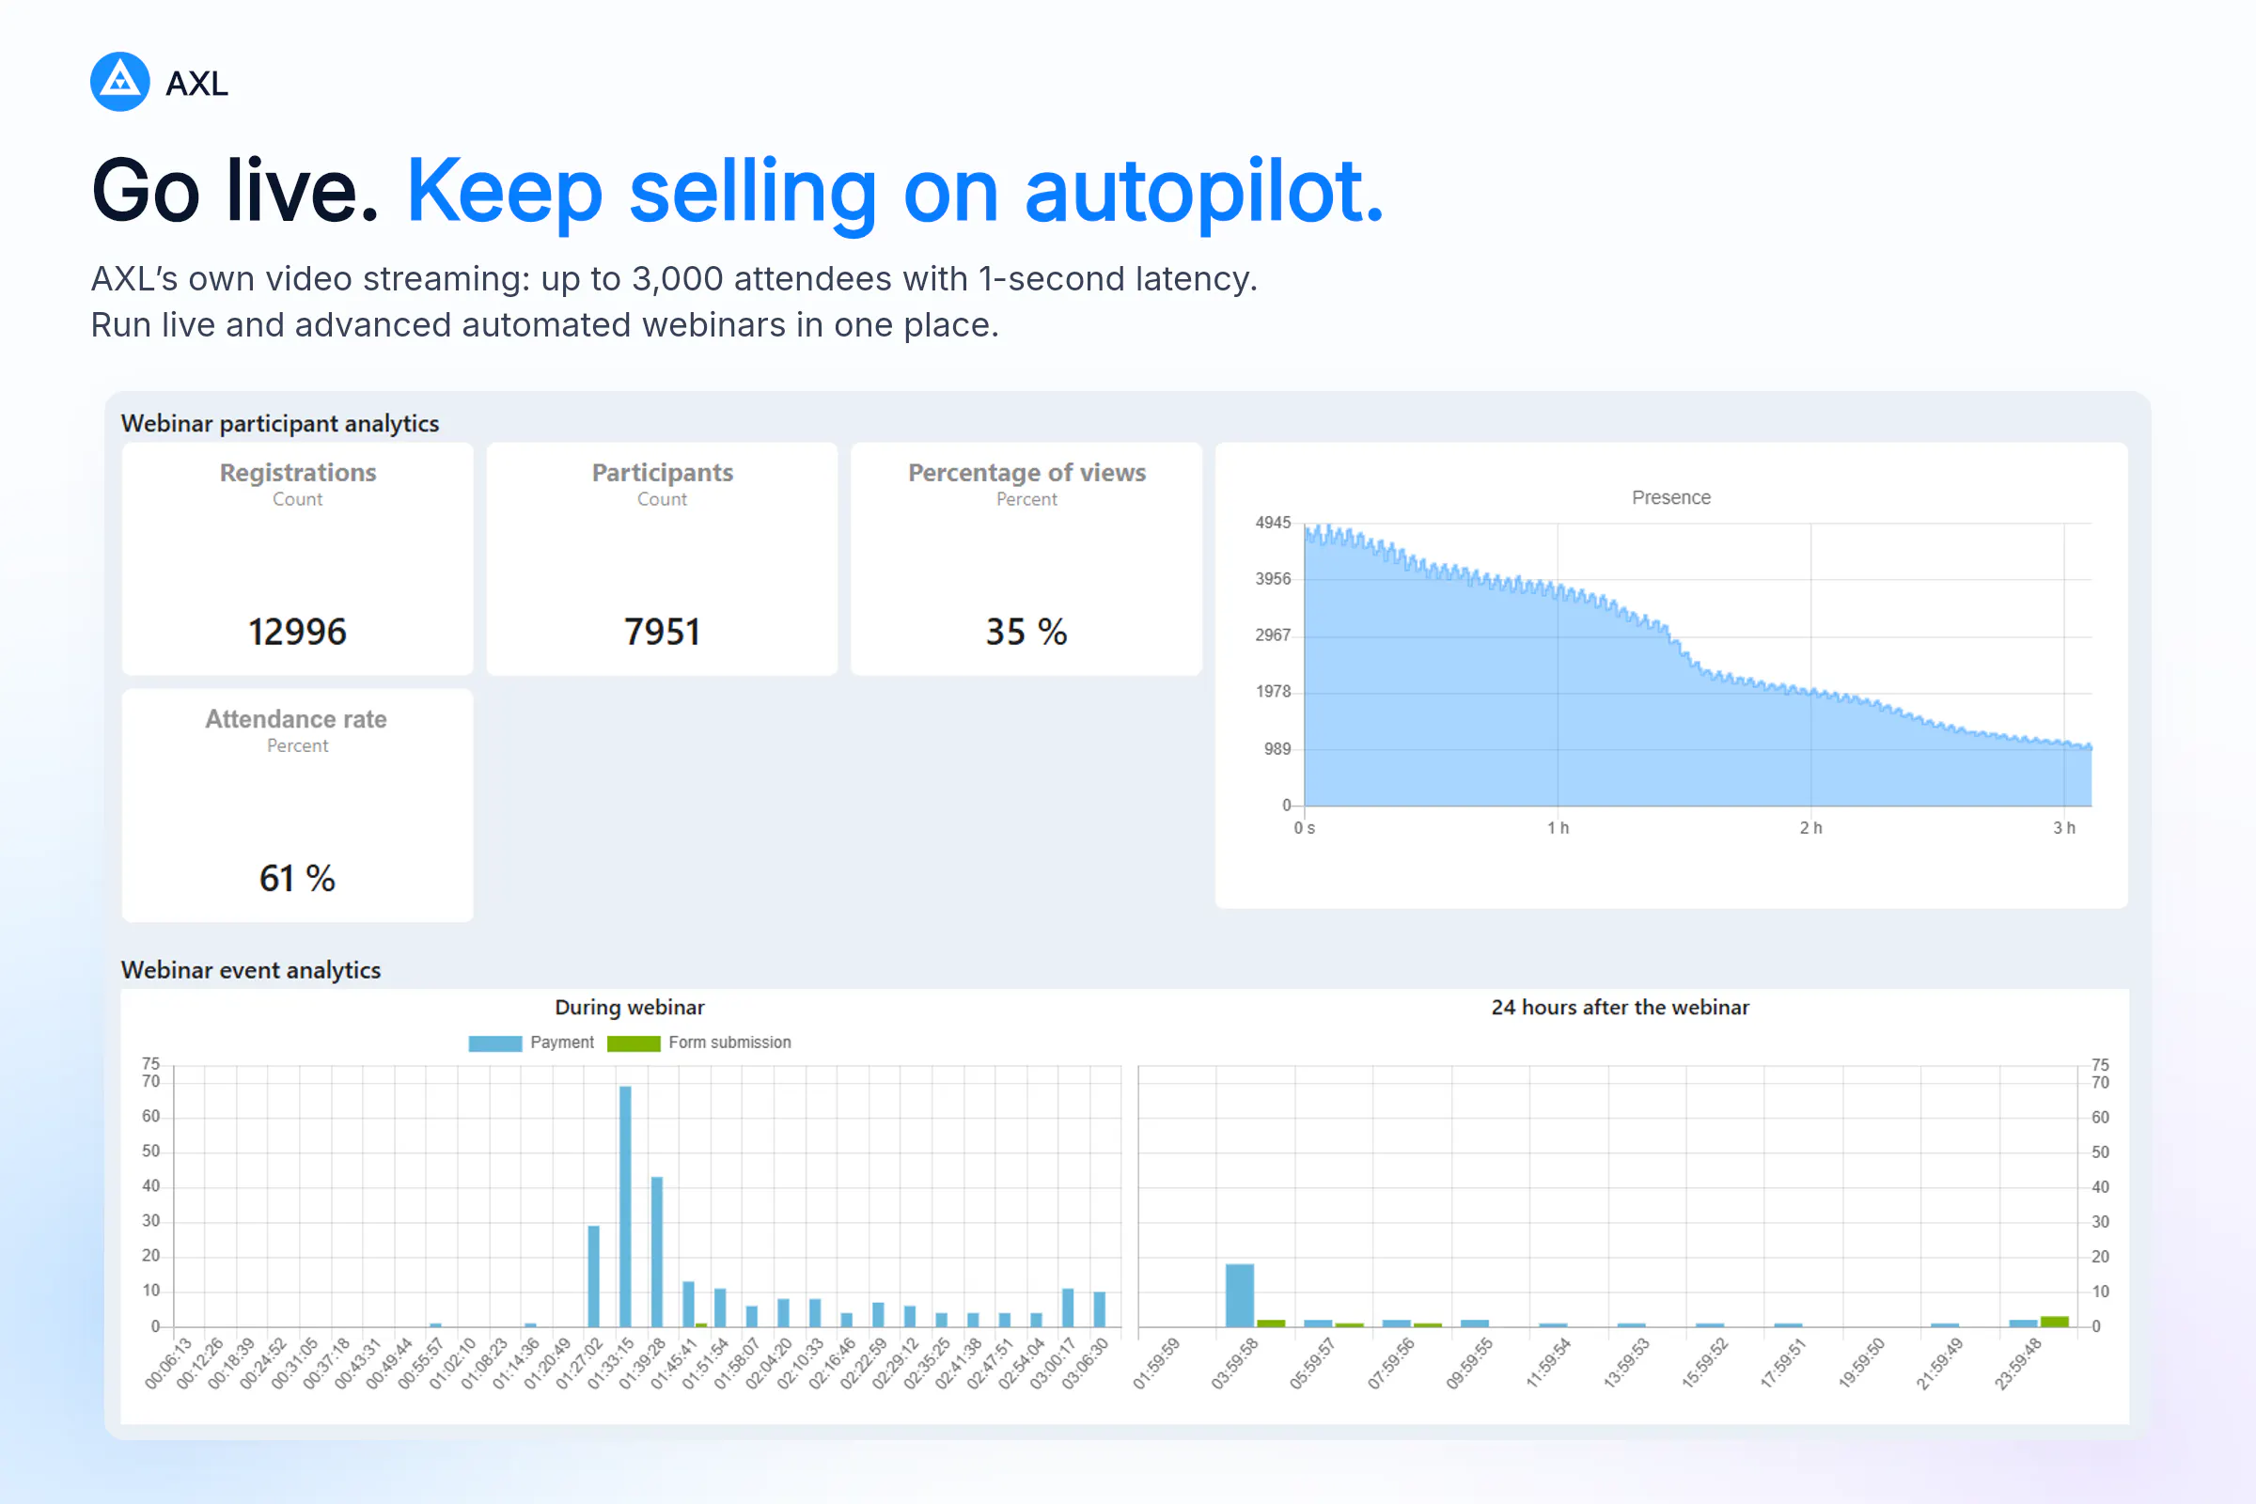Click the 11:59:54 time label
Viewport: 2256px width, 1504px height.
[1549, 1363]
